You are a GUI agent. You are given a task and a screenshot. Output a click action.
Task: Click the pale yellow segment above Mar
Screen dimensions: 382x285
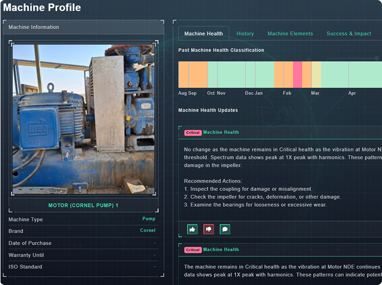tap(316, 75)
